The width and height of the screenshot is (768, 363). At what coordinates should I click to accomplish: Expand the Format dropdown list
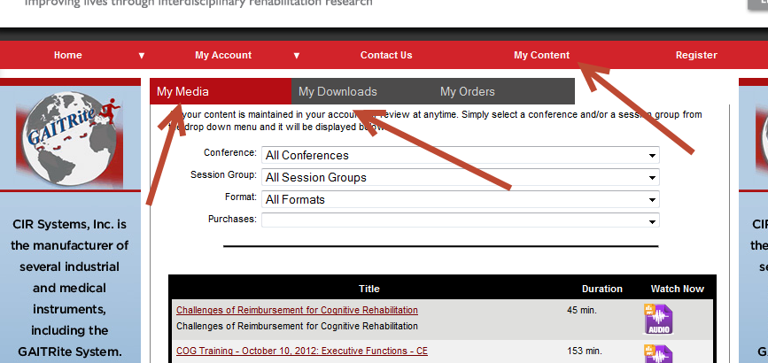(x=460, y=199)
